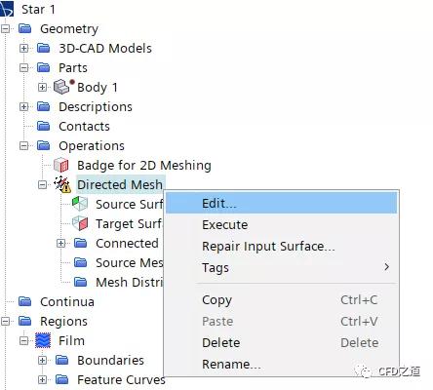Click the Badge for 2D Meshing icon
The width and height of the screenshot is (433, 390).
click(x=61, y=165)
